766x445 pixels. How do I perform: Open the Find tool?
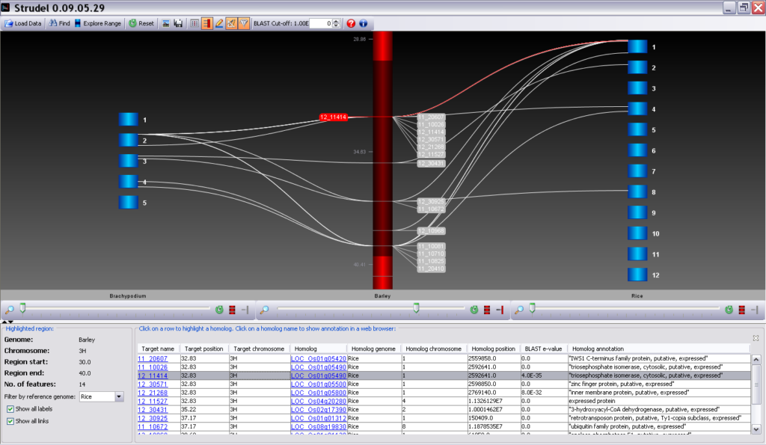pos(59,23)
